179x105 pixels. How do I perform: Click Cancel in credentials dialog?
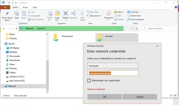pos(140,97)
